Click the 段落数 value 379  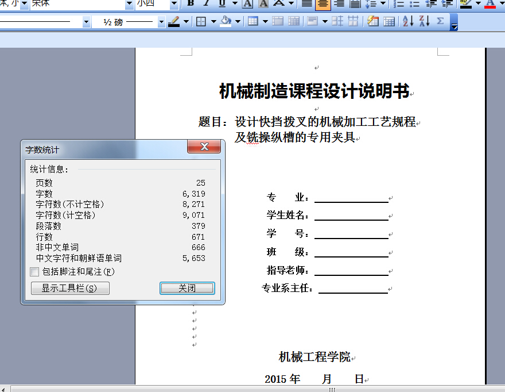(x=199, y=226)
